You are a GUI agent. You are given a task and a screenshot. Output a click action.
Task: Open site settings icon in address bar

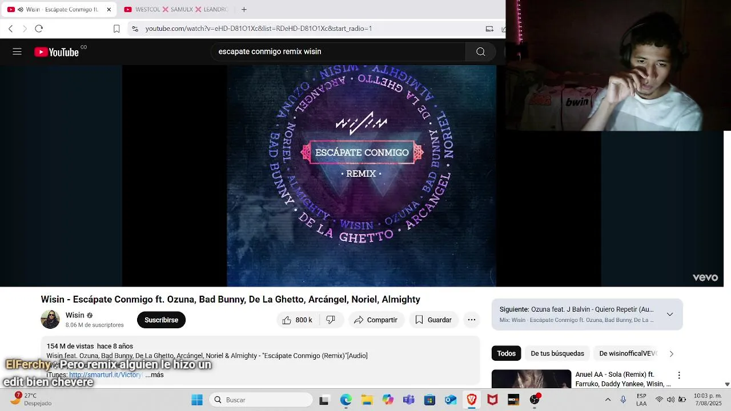tap(134, 29)
